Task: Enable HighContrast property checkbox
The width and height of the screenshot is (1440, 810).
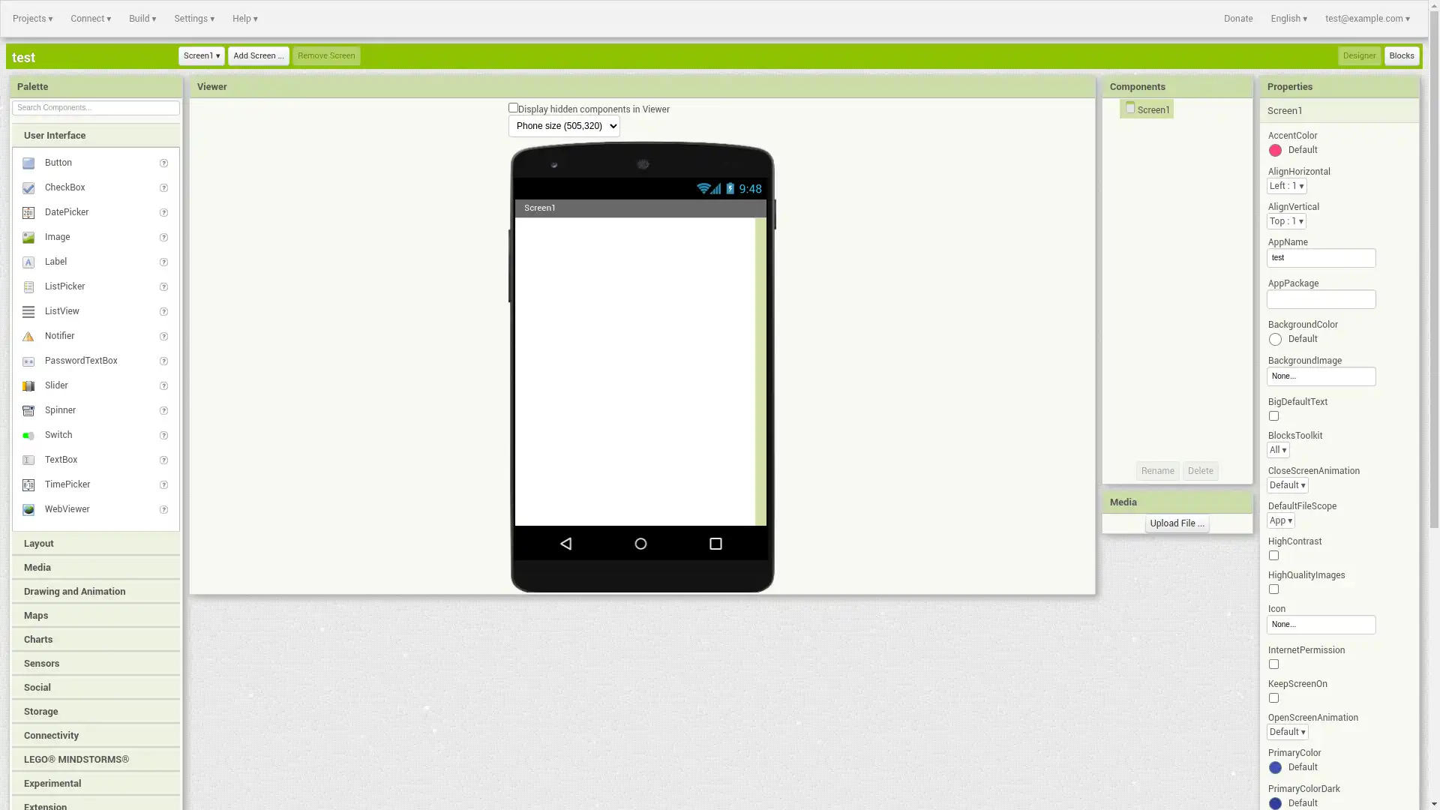Action: click(1273, 555)
